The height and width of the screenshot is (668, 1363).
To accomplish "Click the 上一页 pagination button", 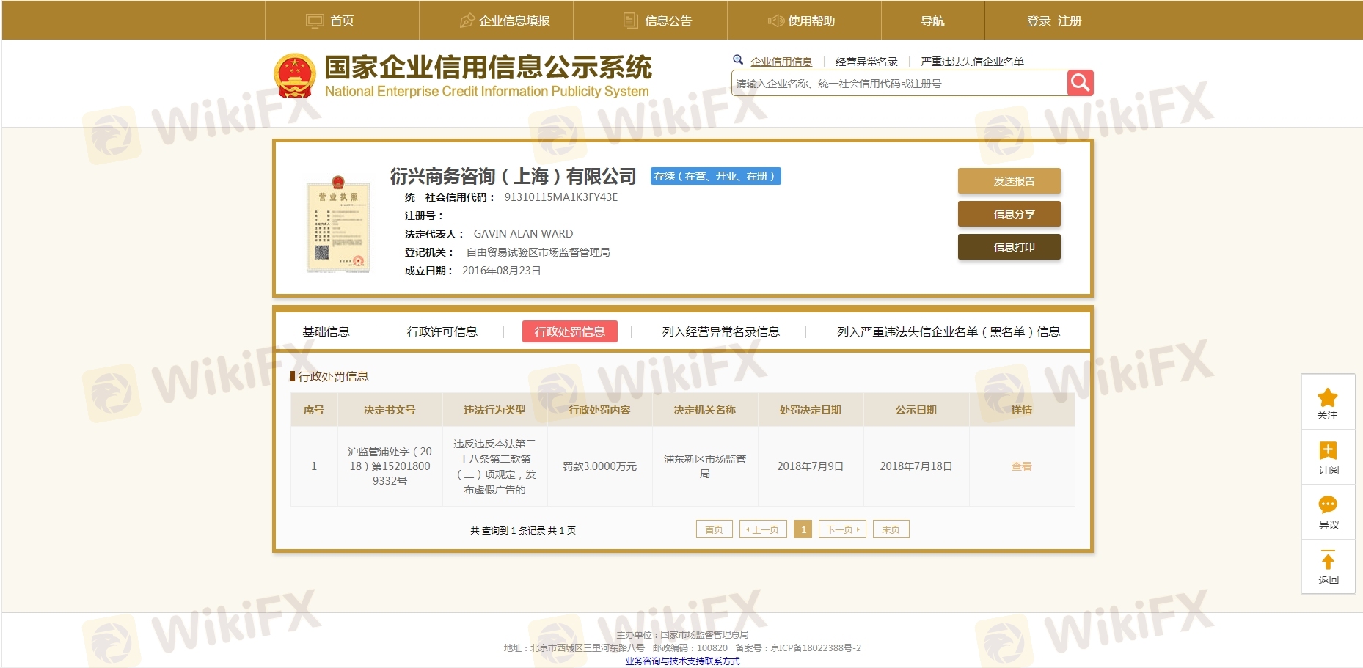I will (763, 529).
